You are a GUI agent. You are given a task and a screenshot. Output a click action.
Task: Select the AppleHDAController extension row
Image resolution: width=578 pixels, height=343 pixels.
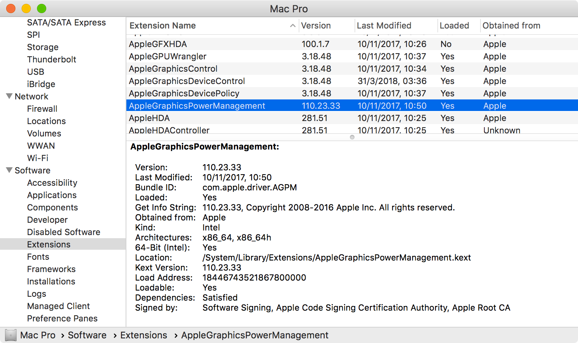[352, 129]
